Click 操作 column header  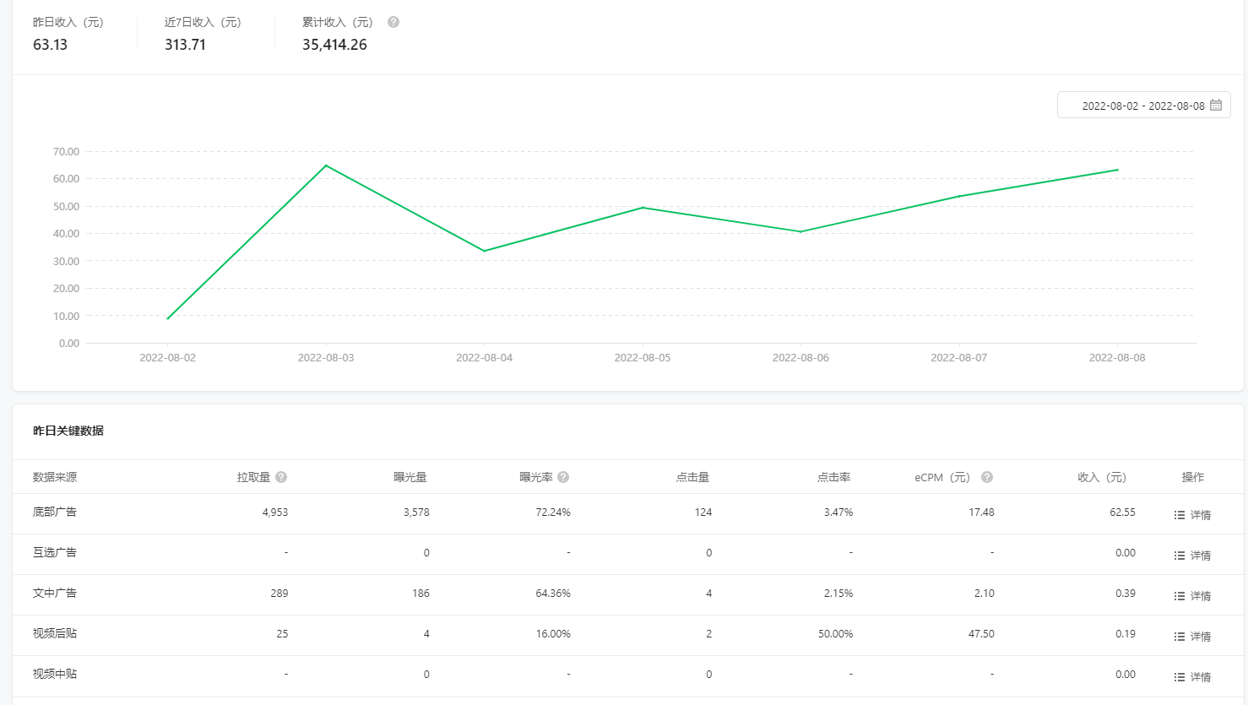pyautogui.click(x=1193, y=477)
